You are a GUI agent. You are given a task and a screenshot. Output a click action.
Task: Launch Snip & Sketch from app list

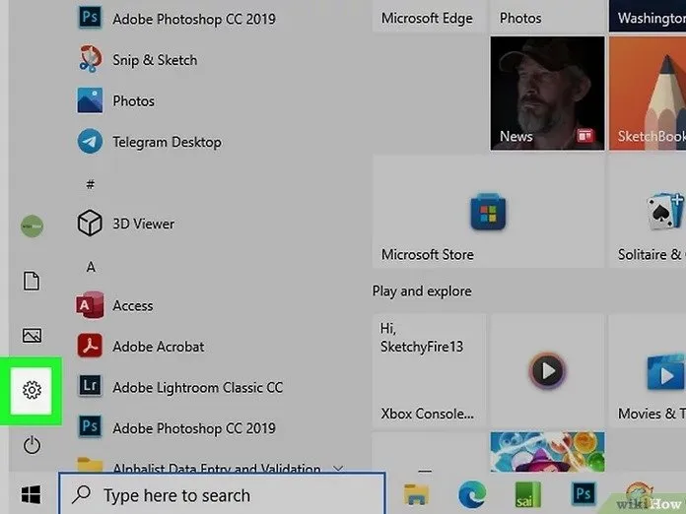tap(154, 60)
